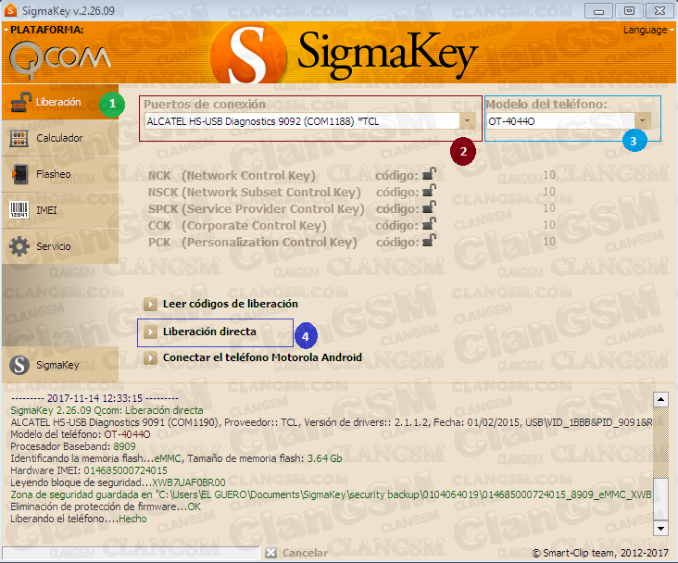
Task: Click the Servicio gear icon
Action: 19,246
